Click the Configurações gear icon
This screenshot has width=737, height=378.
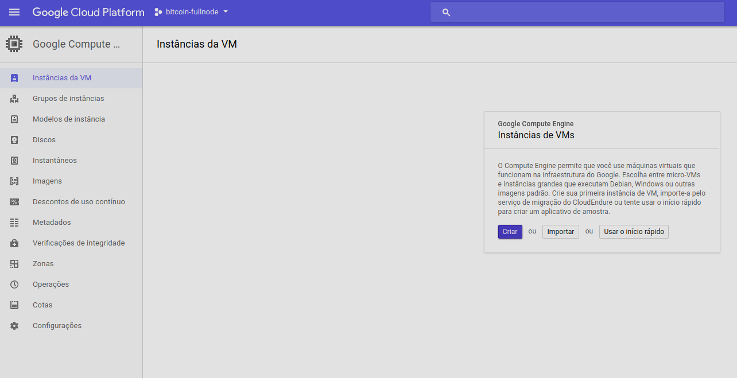point(14,326)
